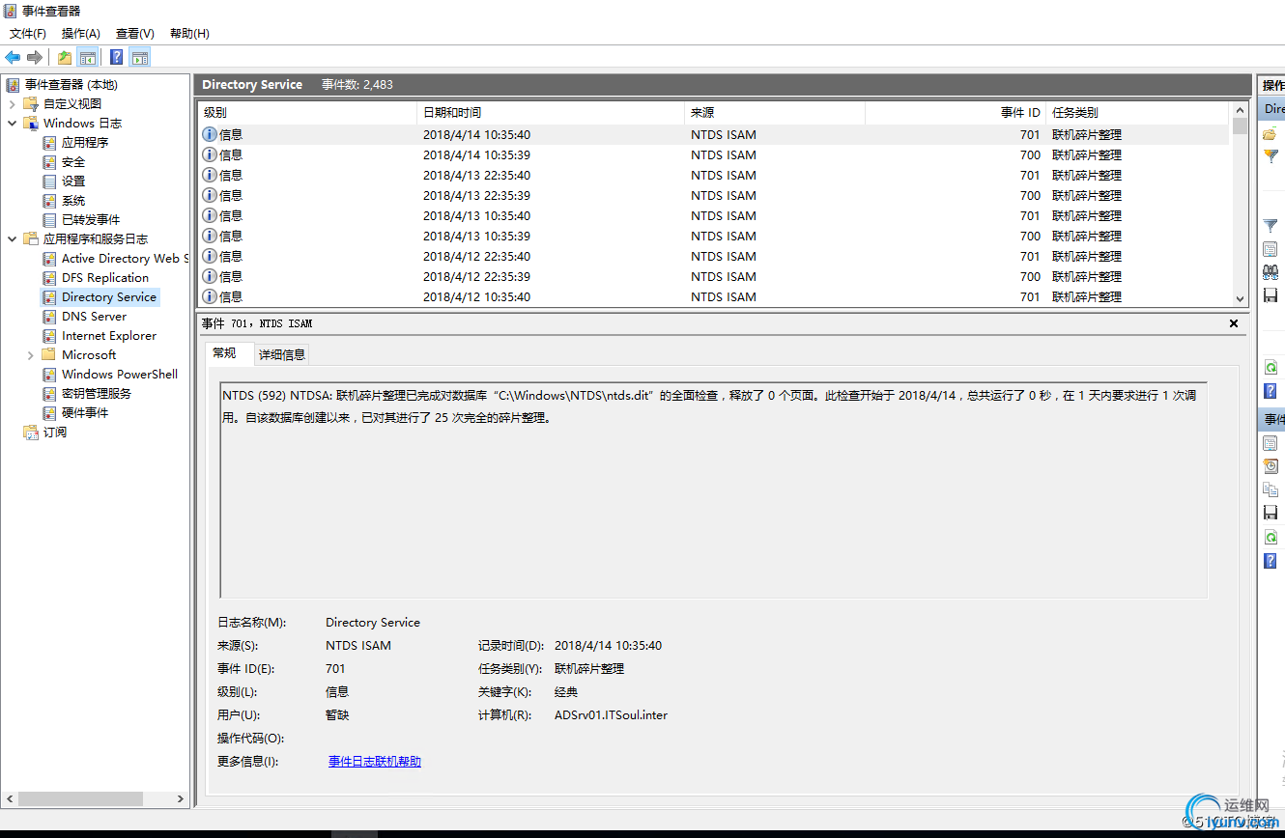This screenshot has width=1285, height=838.
Task: Open the Internet Explorer log
Action: [x=109, y=335]
